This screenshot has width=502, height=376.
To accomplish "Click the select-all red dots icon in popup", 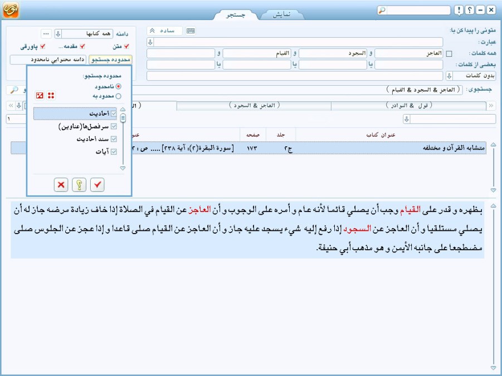I will (51, 95).
